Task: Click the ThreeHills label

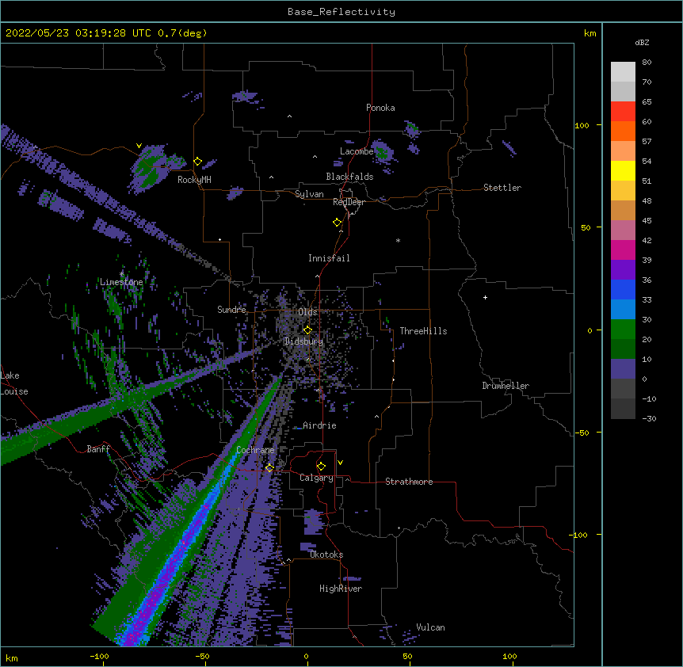Action: (x=423, y=331)
